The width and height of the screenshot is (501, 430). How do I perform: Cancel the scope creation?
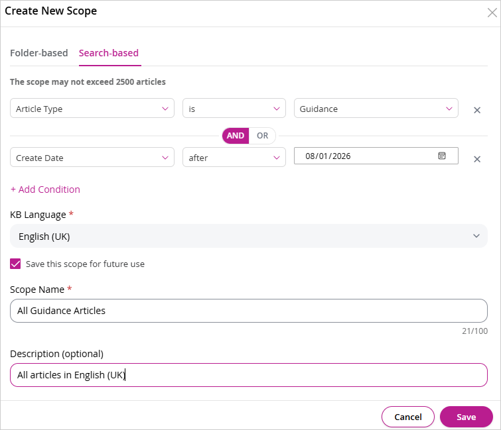pos(408,417)
